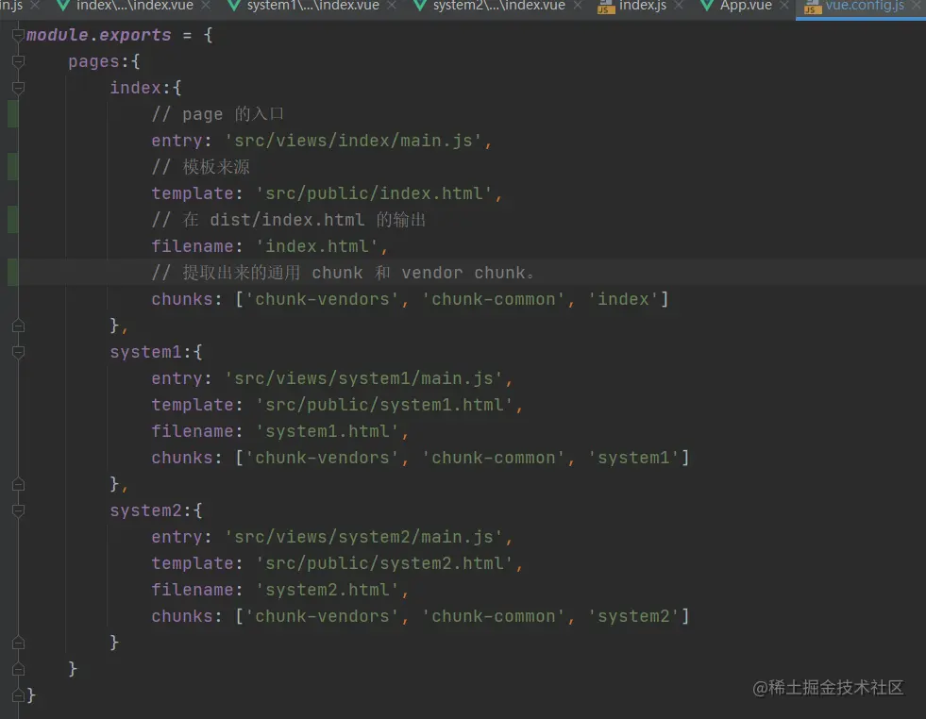Collapse the module.exports block fold marker

[x=18, y=35]
